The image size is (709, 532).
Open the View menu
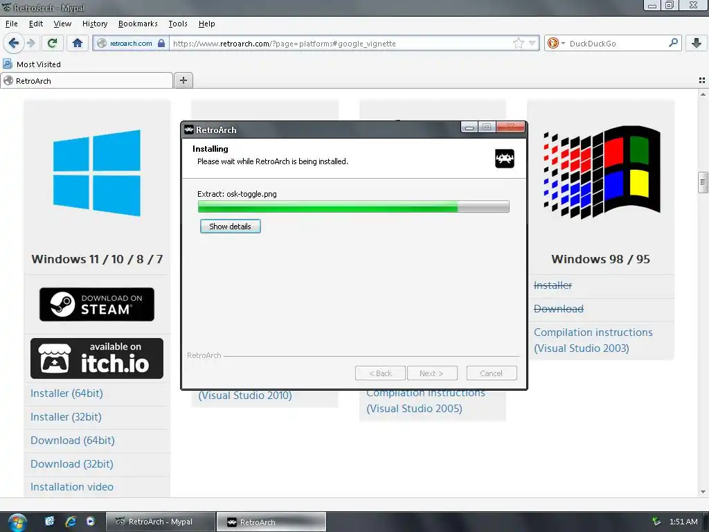[x=62, y=24]
